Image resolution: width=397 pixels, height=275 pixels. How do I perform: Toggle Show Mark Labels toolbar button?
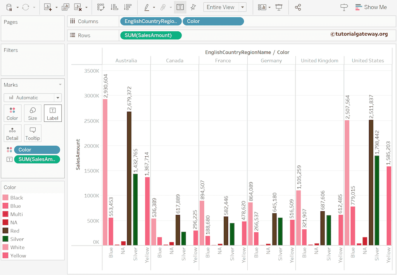point(180,7)
